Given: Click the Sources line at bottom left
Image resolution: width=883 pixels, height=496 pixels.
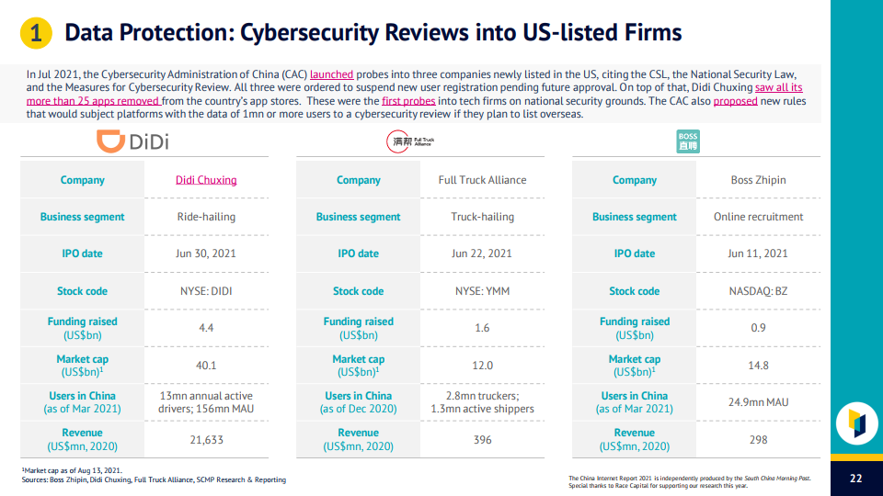Looking at the screenshot, I should click(x=154, y=479).
